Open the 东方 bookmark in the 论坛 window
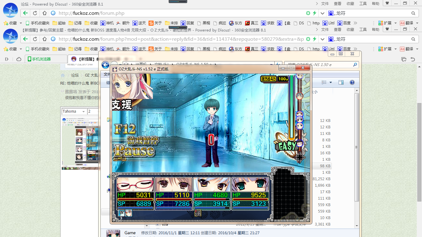Screen dimensions: 422x237 (236, 23)
